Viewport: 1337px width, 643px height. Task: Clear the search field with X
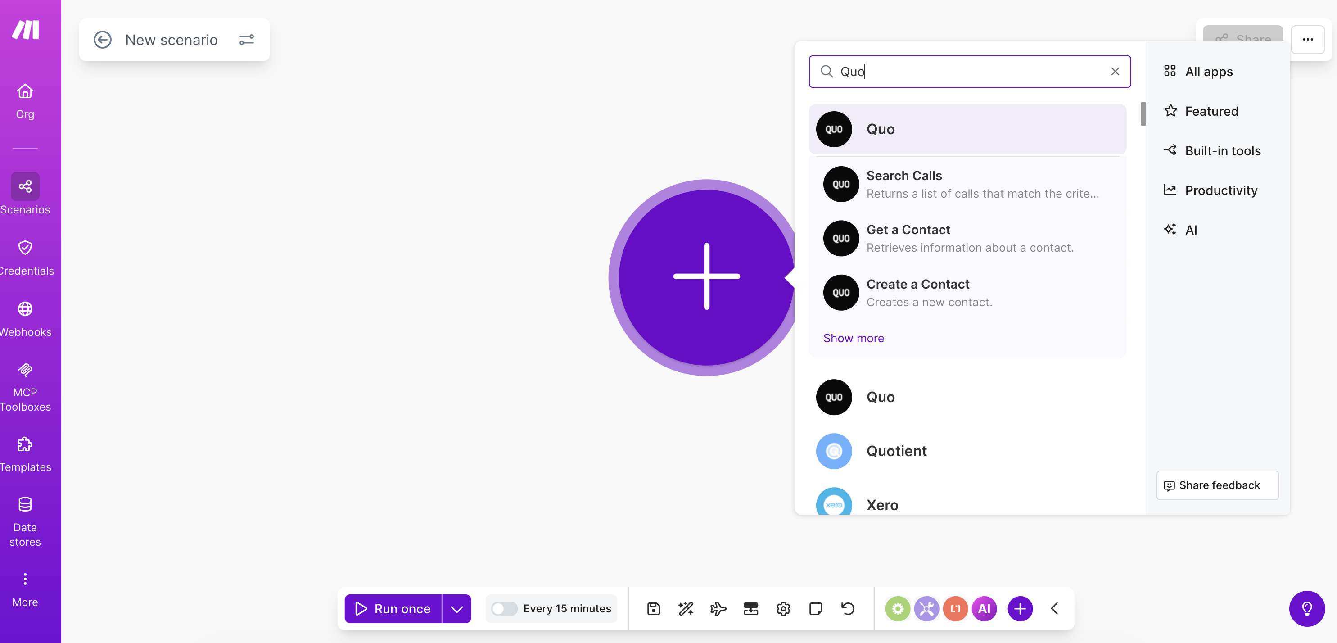point(1115,72)
